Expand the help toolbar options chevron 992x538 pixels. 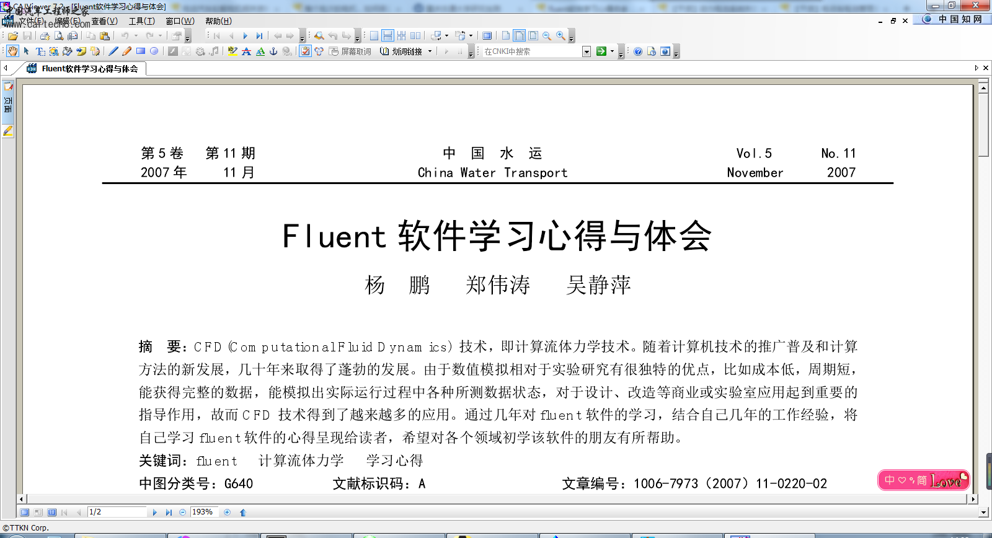click(x=676, y=52)
